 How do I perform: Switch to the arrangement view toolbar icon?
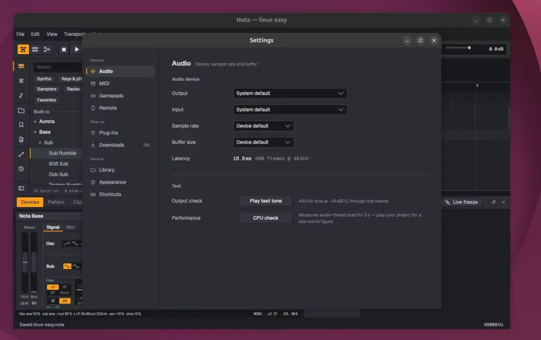click(x=23, y=50)
